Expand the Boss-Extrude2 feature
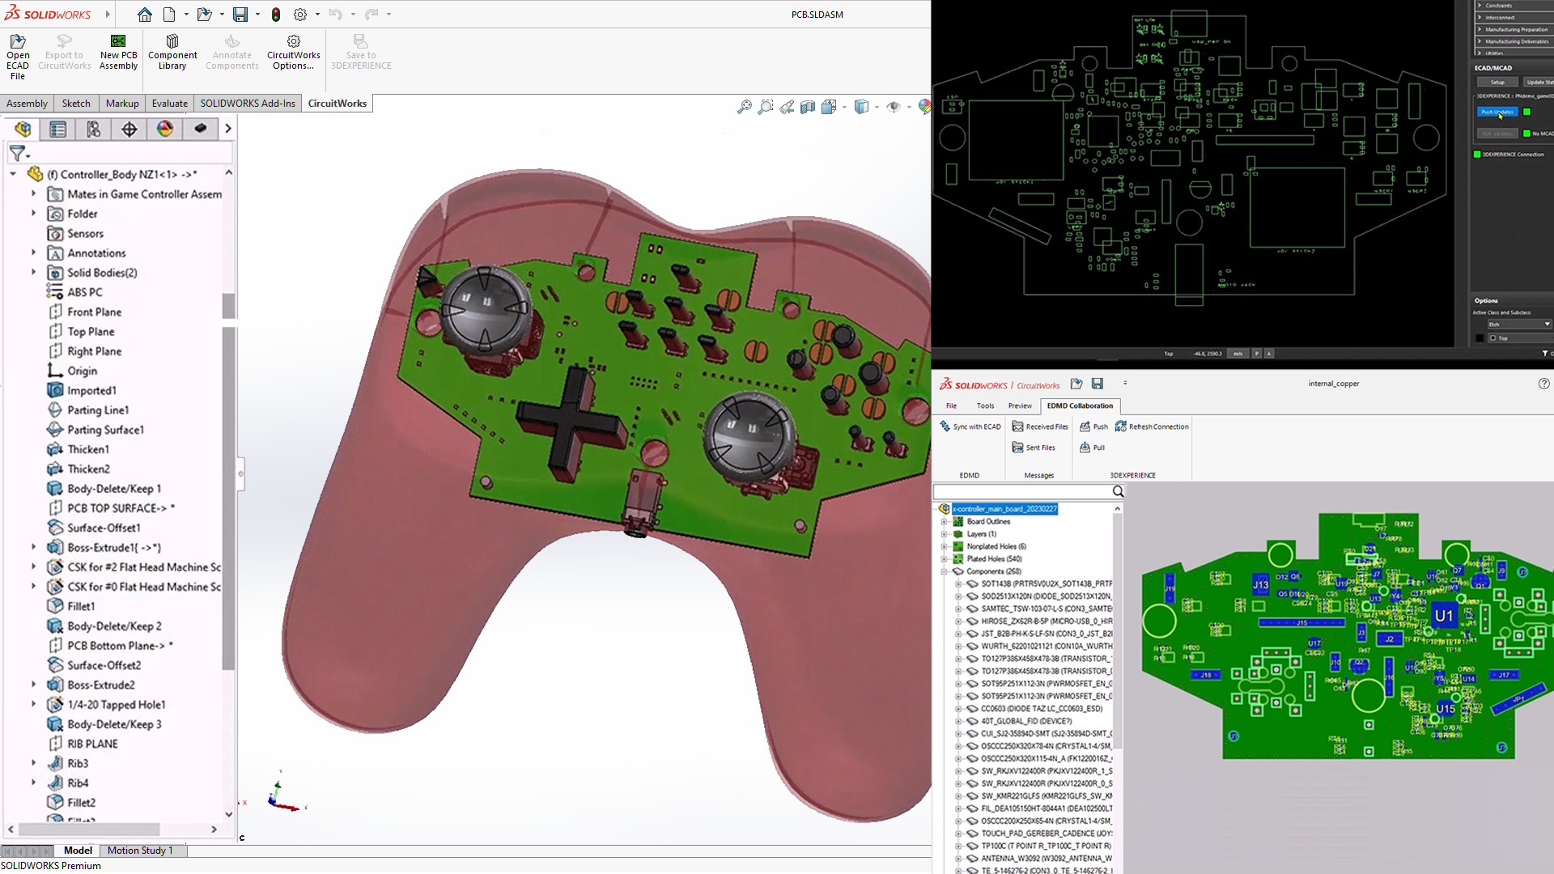Image resolution: width=1554 pixels, height=874 pixels. tap(33, 684)
